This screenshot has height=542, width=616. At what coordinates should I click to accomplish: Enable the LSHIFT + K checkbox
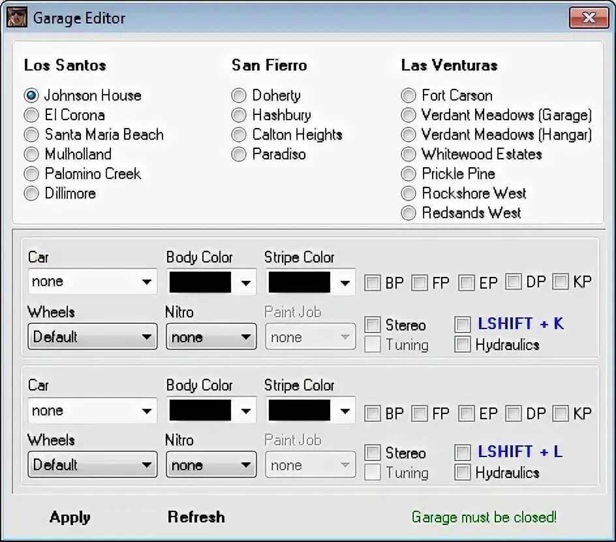[x=463, y=325]
